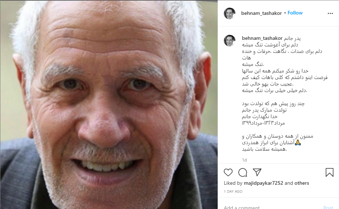This screenshot has width=339, height=209.
Task: Click the Liked by text line
Action: click(x=266, y=183)
